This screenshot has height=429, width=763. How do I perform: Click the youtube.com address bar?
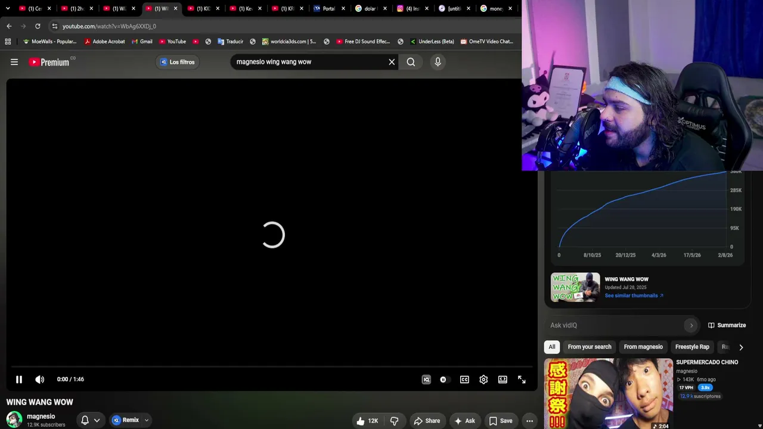(286, 26)
